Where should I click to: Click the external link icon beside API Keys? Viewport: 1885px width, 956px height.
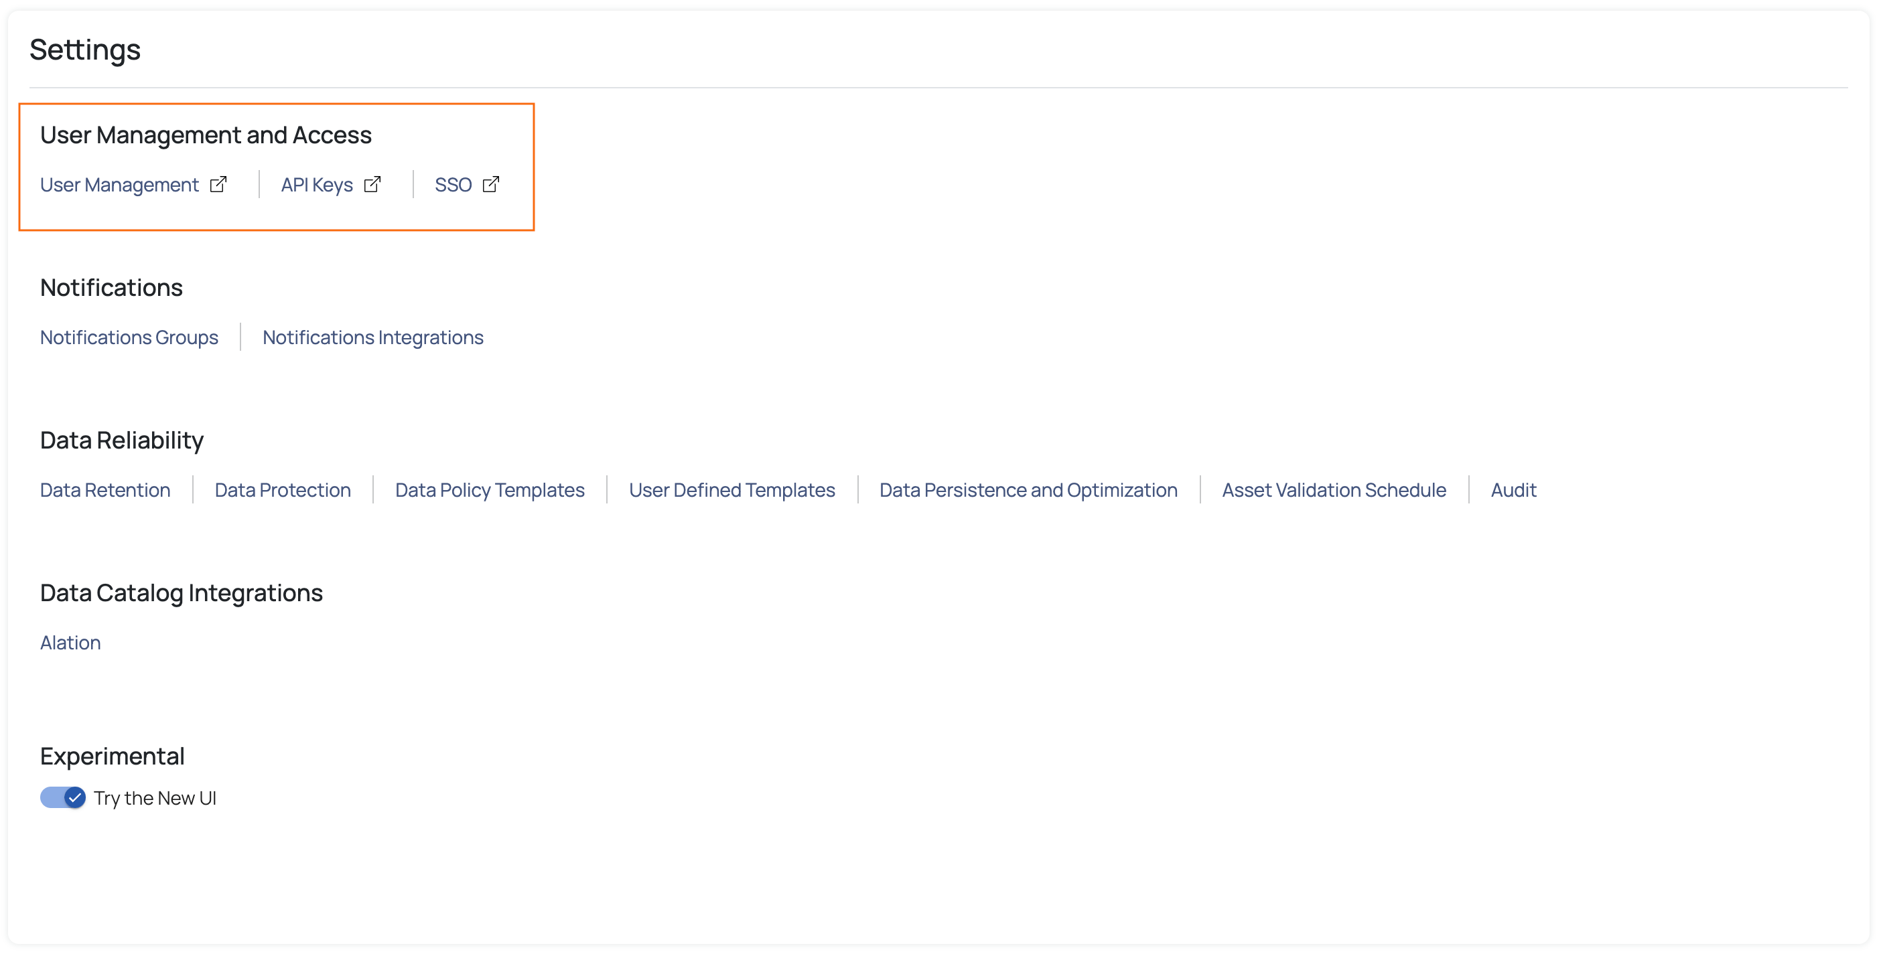tap(372, 184)
